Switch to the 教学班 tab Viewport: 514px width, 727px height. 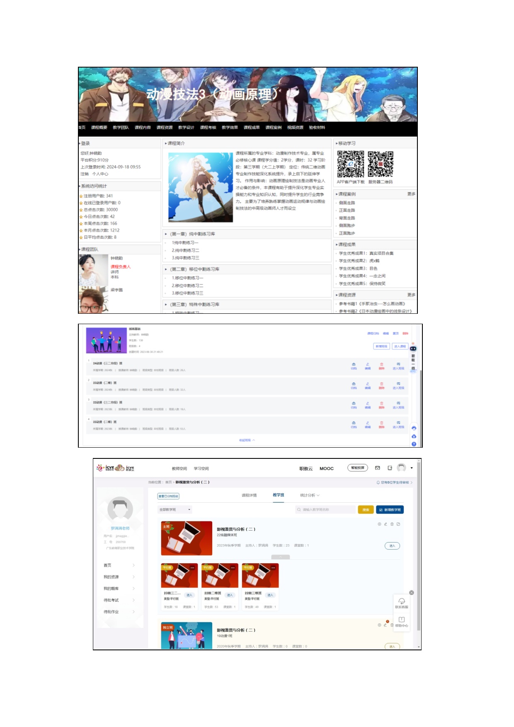[279, 495]
